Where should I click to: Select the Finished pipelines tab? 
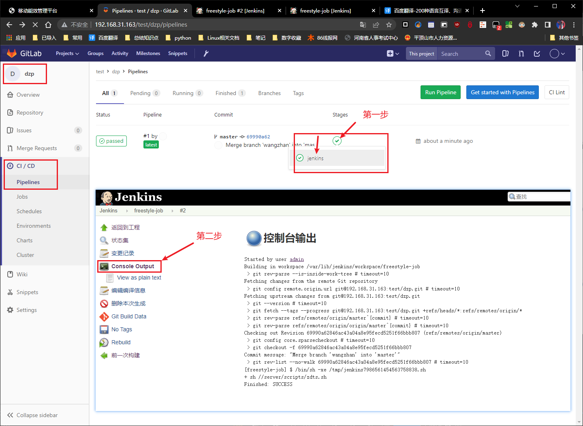(x=230, y=93)
